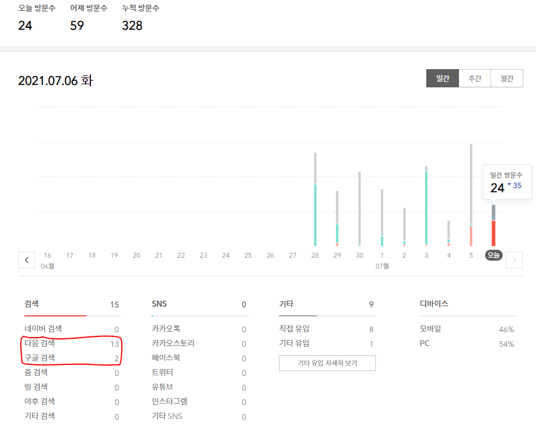This screenshot has width=536, height=431.
Task: Click the 구글 검색 row
Action: (72, 358)
